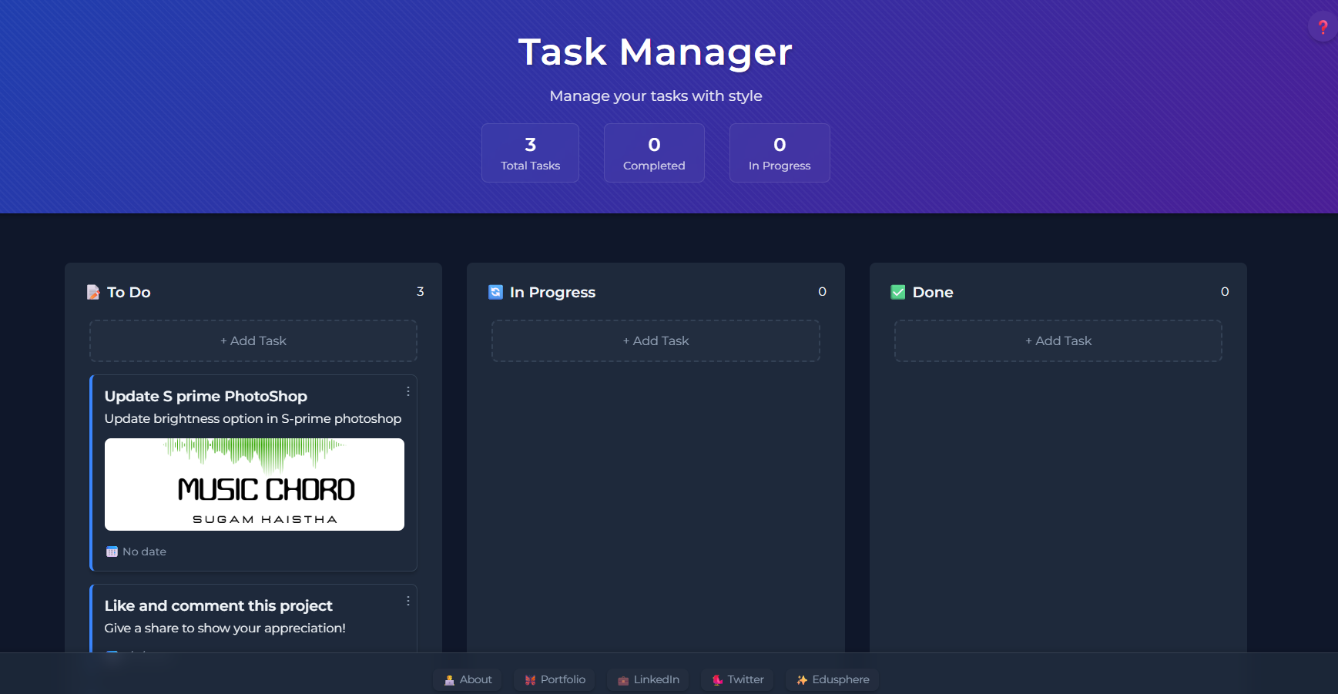Click the red question mark help icon
The image size is (1338, 694).
(x=1323, y=28)
